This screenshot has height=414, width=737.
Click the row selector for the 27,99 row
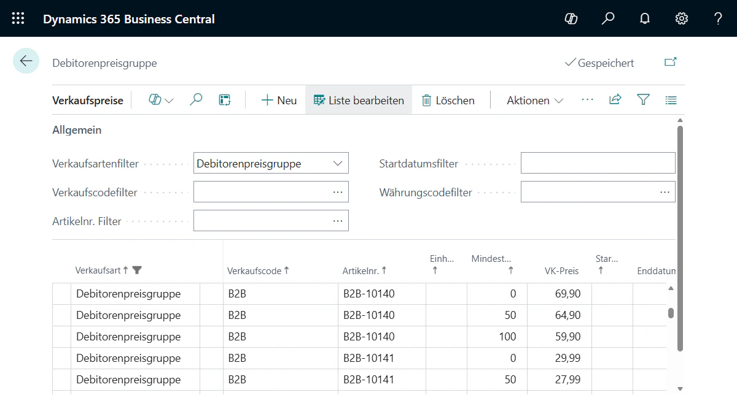61,380
